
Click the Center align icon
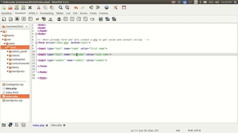pyautogui.click(x=72, y=19)
